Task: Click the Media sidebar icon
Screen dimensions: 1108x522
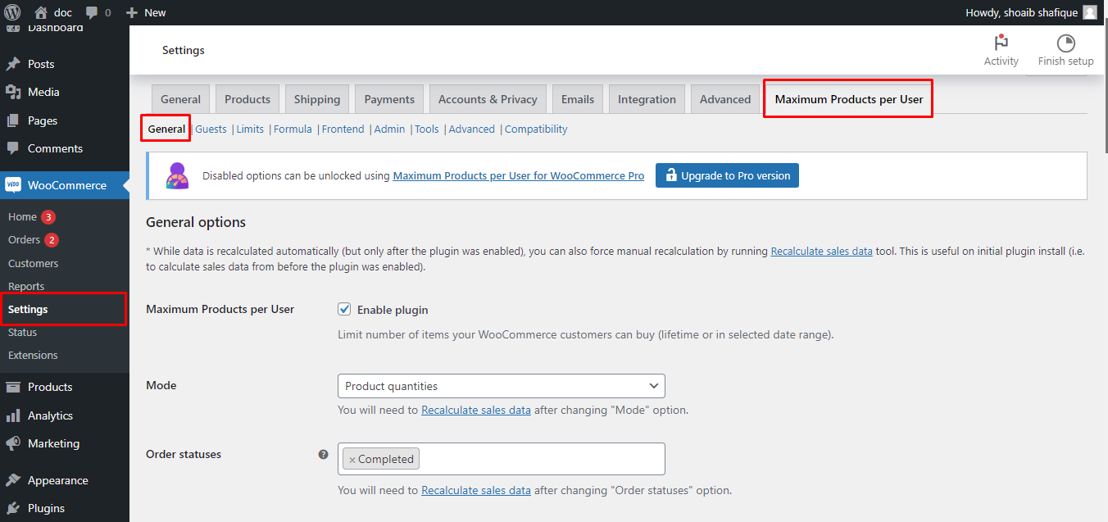Action: pyautogui.click(x=12, y=92)
